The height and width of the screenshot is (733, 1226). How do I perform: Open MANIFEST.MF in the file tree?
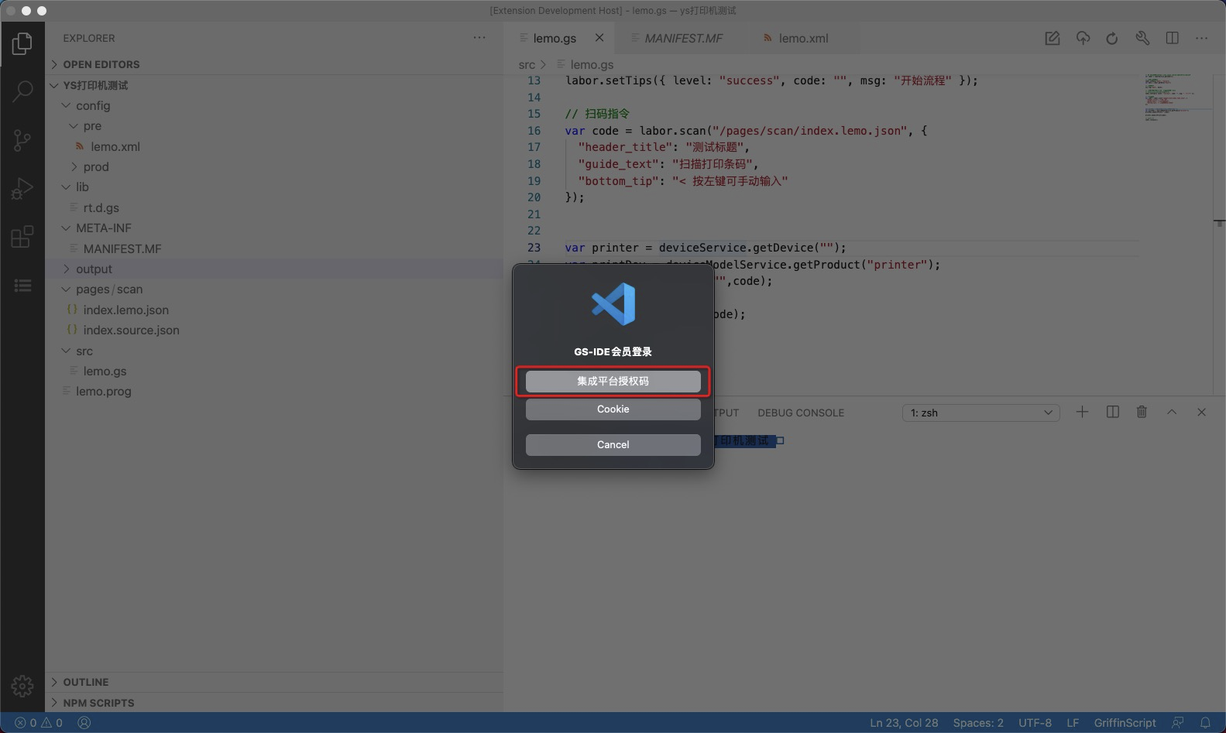coord(274,248)
